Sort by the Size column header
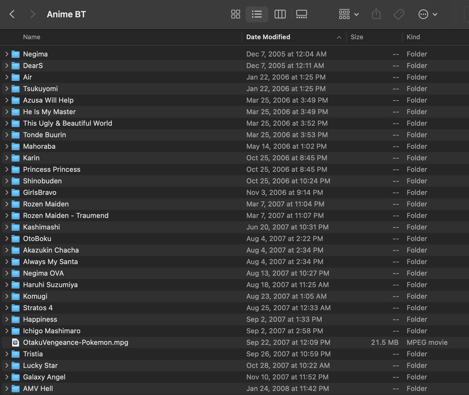 [x=357, y=37]
